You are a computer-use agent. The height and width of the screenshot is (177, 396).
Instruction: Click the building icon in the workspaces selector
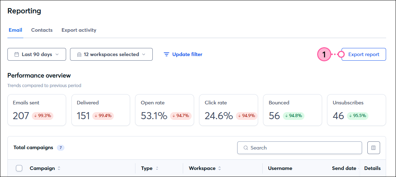[79, 54]
